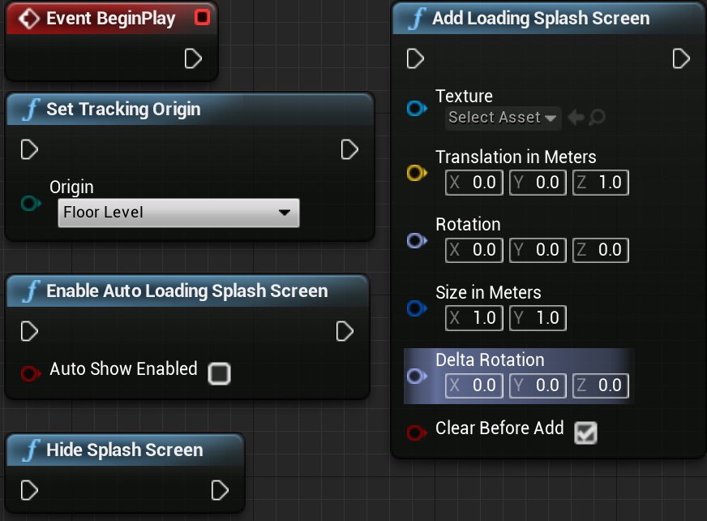Edit Delta Rotation Y value field
The image size is (707, 521).
click(538, 385)
